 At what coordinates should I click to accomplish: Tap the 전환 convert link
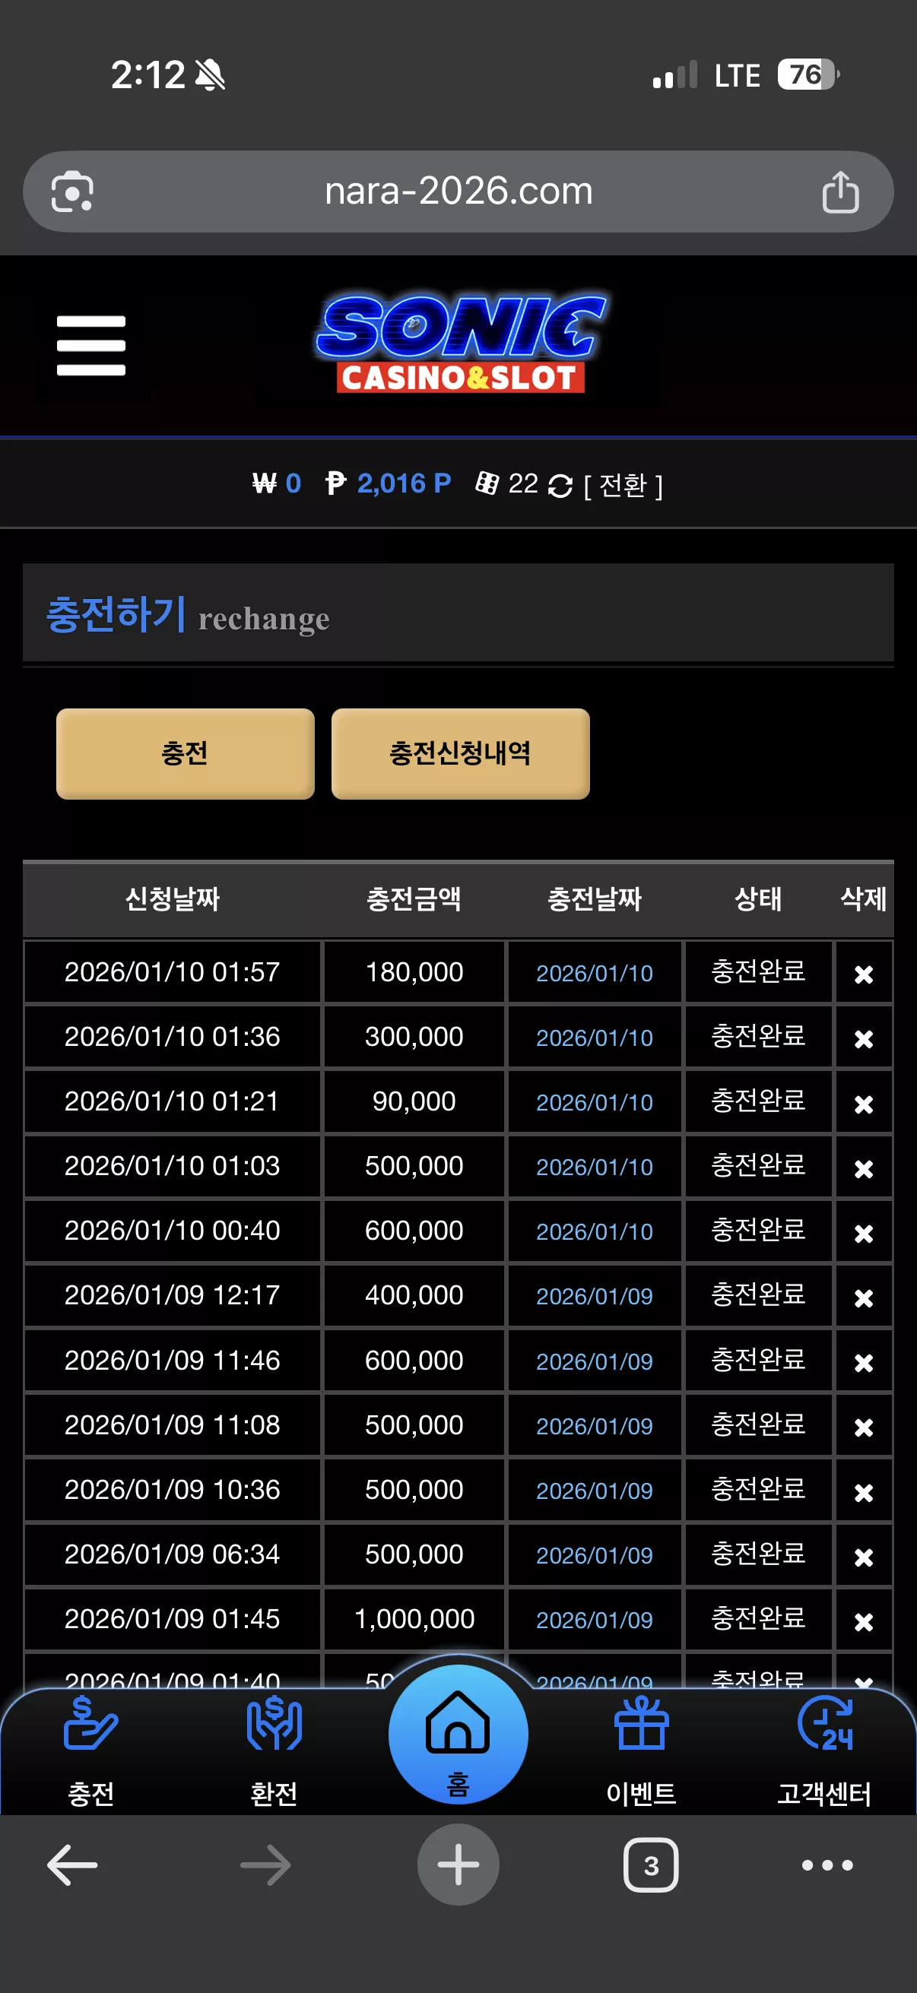click(x=622, y=485)
